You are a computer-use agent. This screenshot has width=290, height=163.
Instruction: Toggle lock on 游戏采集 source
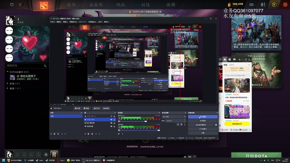pos(114,126)
